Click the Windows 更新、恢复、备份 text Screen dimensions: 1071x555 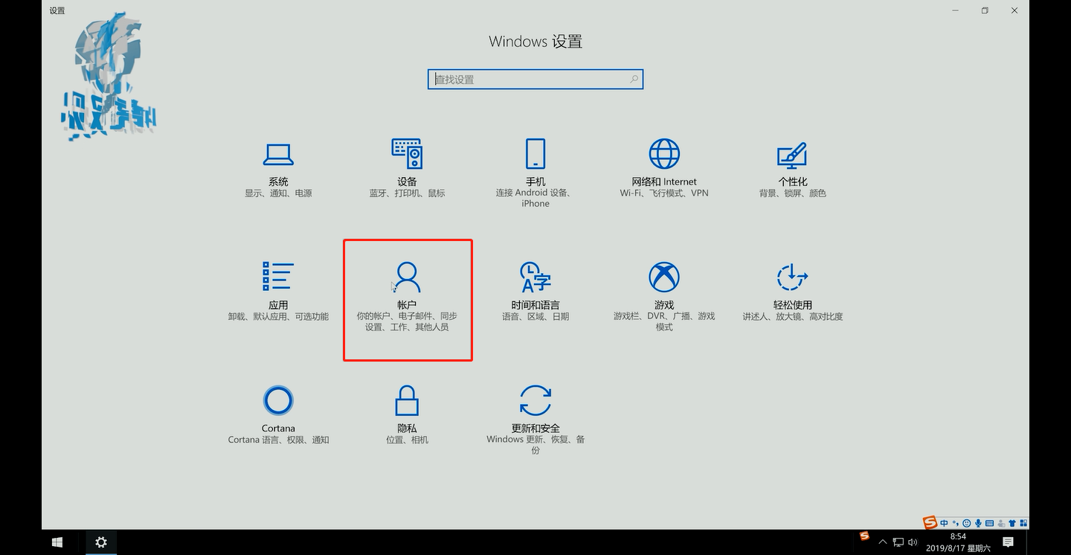535,445
